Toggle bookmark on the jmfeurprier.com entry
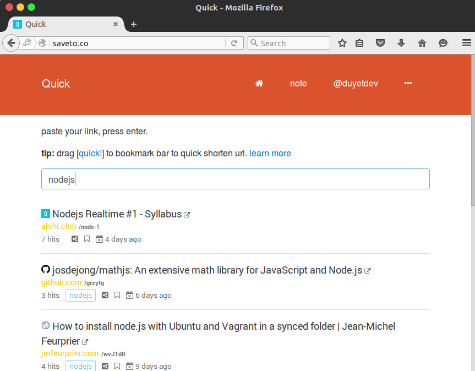475x371 pixels. (117, 366)
